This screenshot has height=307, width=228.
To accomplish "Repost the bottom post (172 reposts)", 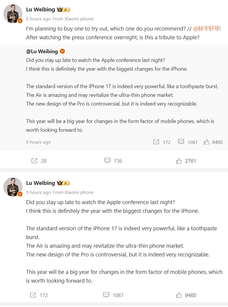I will coord(34,295).
